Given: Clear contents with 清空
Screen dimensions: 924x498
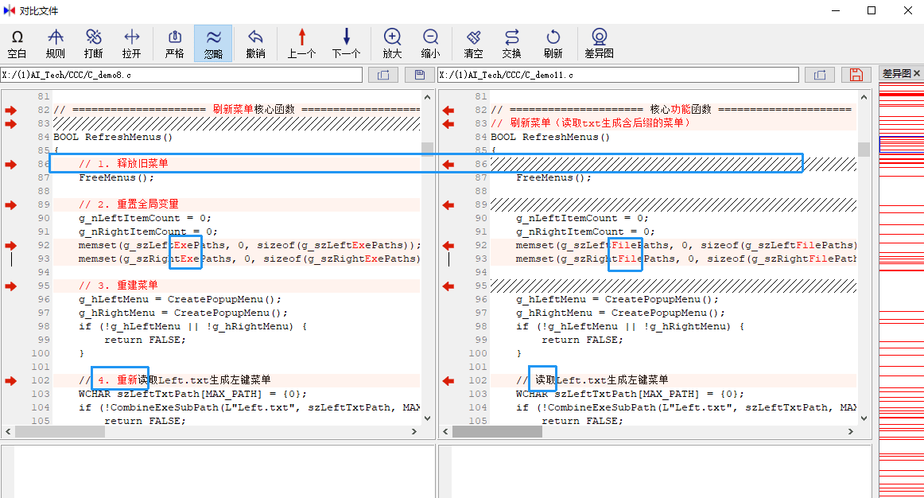Looking at the screenshot, I should [x=473, y=44].
